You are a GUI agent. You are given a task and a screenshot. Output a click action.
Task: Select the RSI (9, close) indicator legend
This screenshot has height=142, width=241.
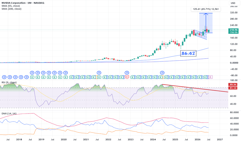[x=9, y=82]
